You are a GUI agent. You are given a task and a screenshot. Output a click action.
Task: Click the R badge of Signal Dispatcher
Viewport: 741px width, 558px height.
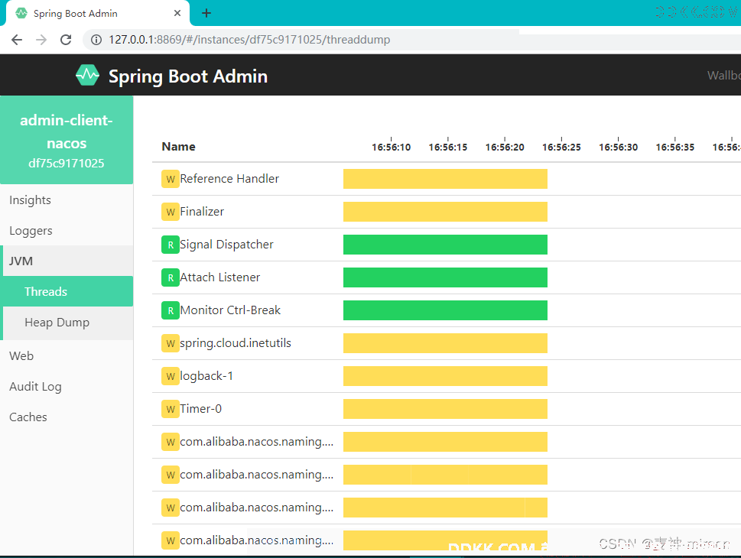(x=170, y=245)
